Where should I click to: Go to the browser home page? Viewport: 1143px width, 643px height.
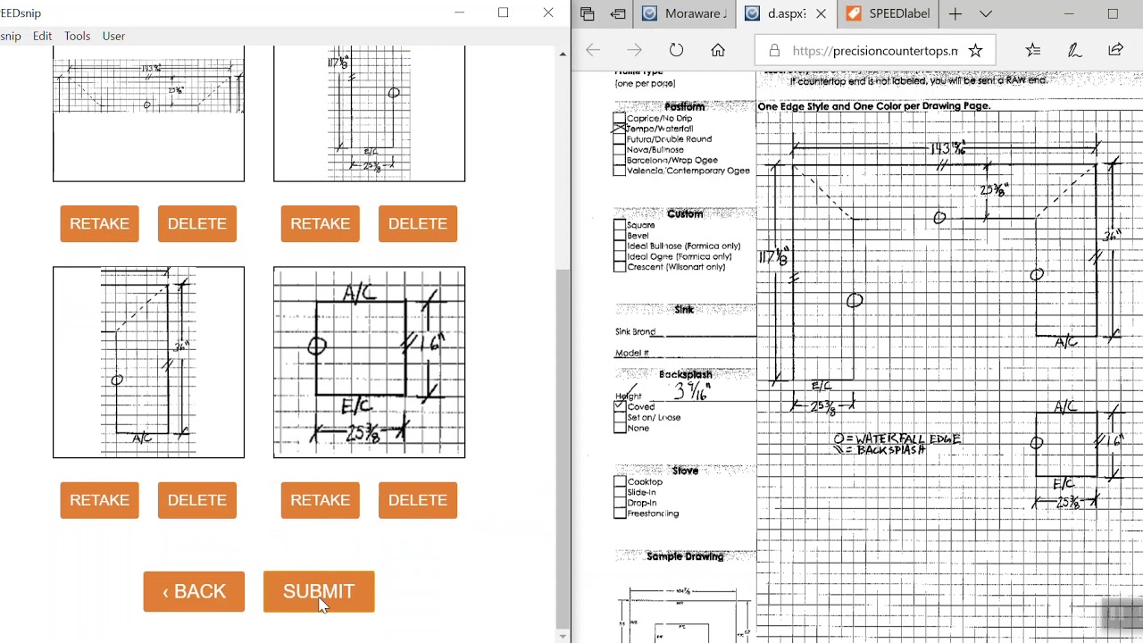tap(718, 51)
